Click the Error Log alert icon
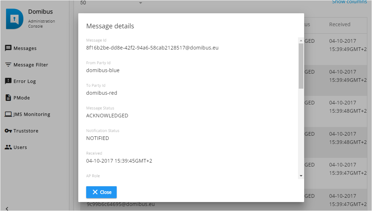 (8, 81)
